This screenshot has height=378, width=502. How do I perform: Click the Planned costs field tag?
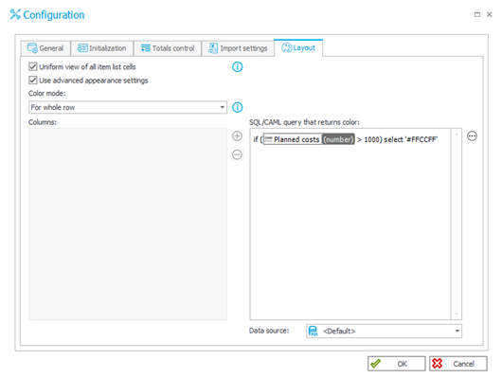coord(309,139)
